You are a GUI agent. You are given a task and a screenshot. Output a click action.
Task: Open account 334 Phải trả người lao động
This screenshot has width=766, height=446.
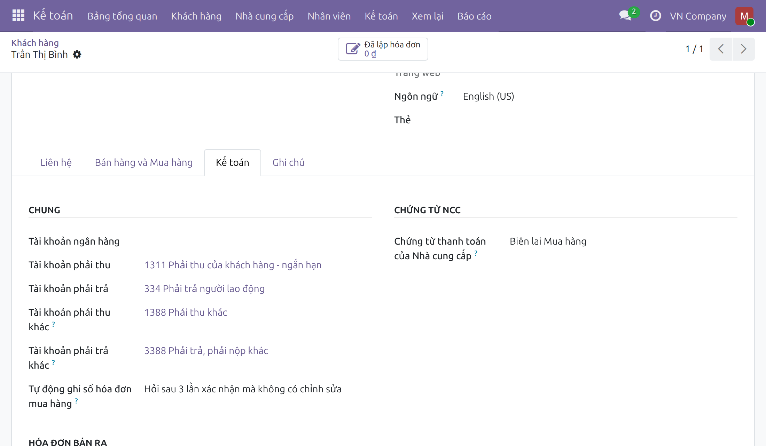point(204,289)
